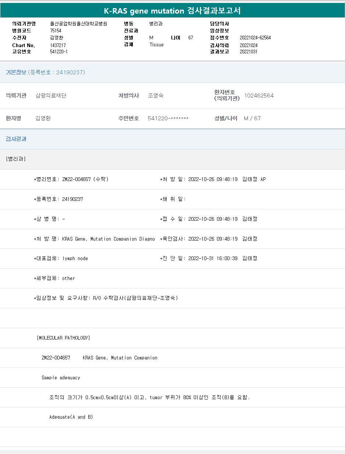Click the masked 주민번호 value

[168, 118]
